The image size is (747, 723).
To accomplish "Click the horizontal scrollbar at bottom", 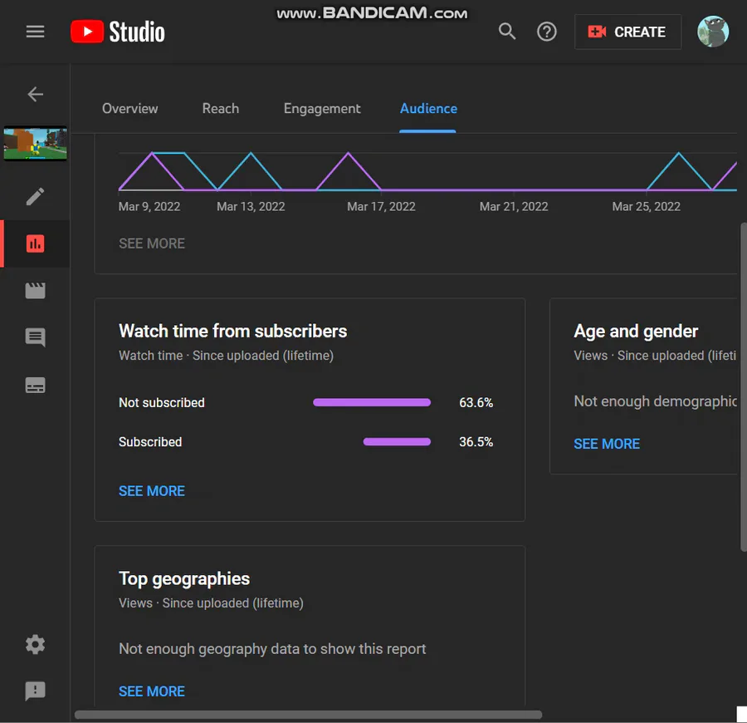I will 308,715.
